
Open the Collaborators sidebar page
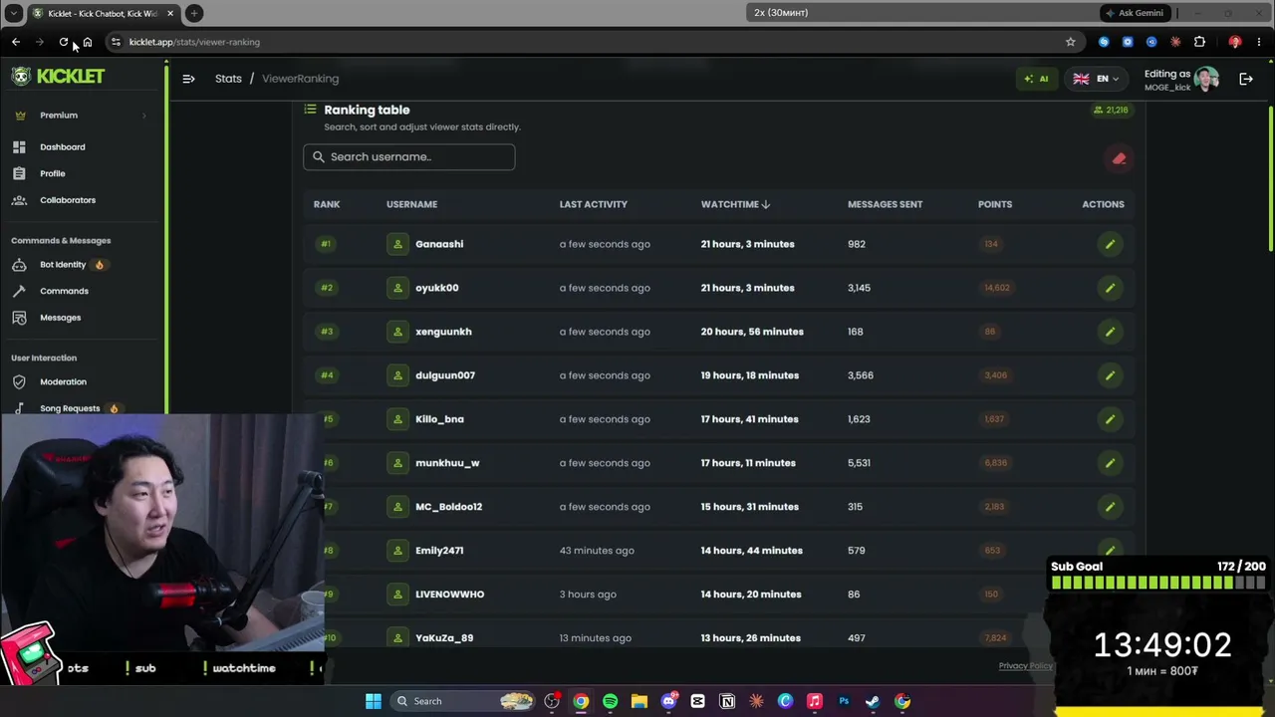point(68,200)
